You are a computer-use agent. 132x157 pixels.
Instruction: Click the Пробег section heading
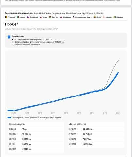11,24
